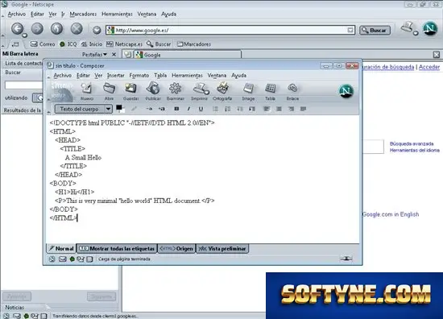Screen dimensions: 443x319
Task: Insert a link with the Enlace icon
Action: 292,91
